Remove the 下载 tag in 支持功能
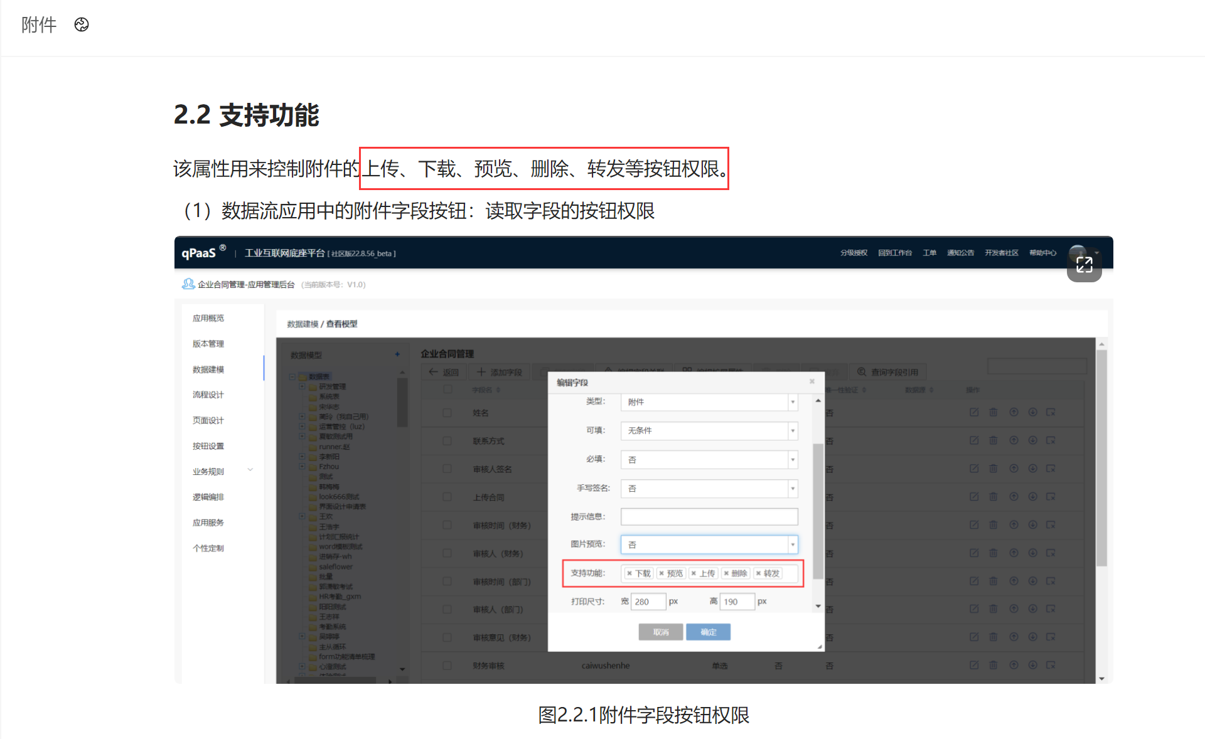This screenshot has width=1205, height=739. pos(629,573)
